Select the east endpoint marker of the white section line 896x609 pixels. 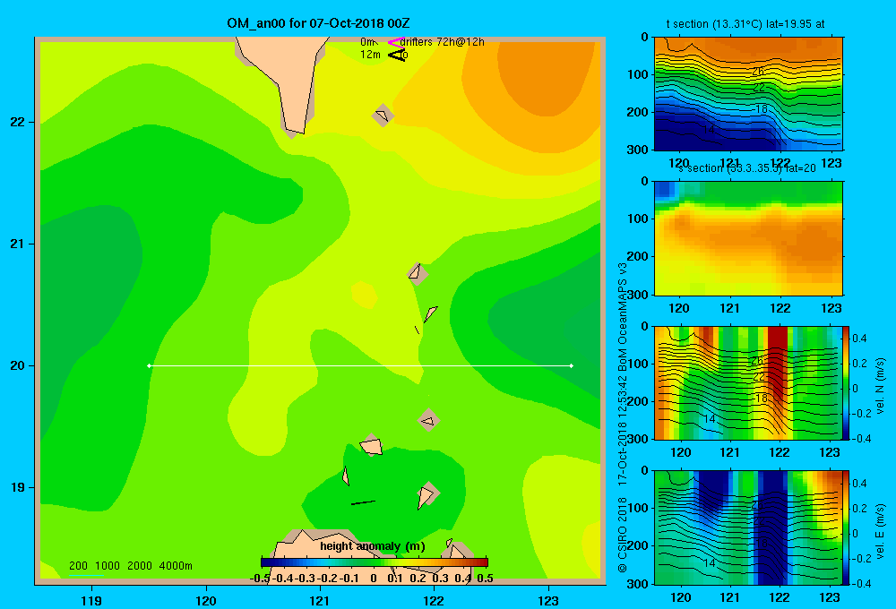pyautogui.click(x=572, y=365)
